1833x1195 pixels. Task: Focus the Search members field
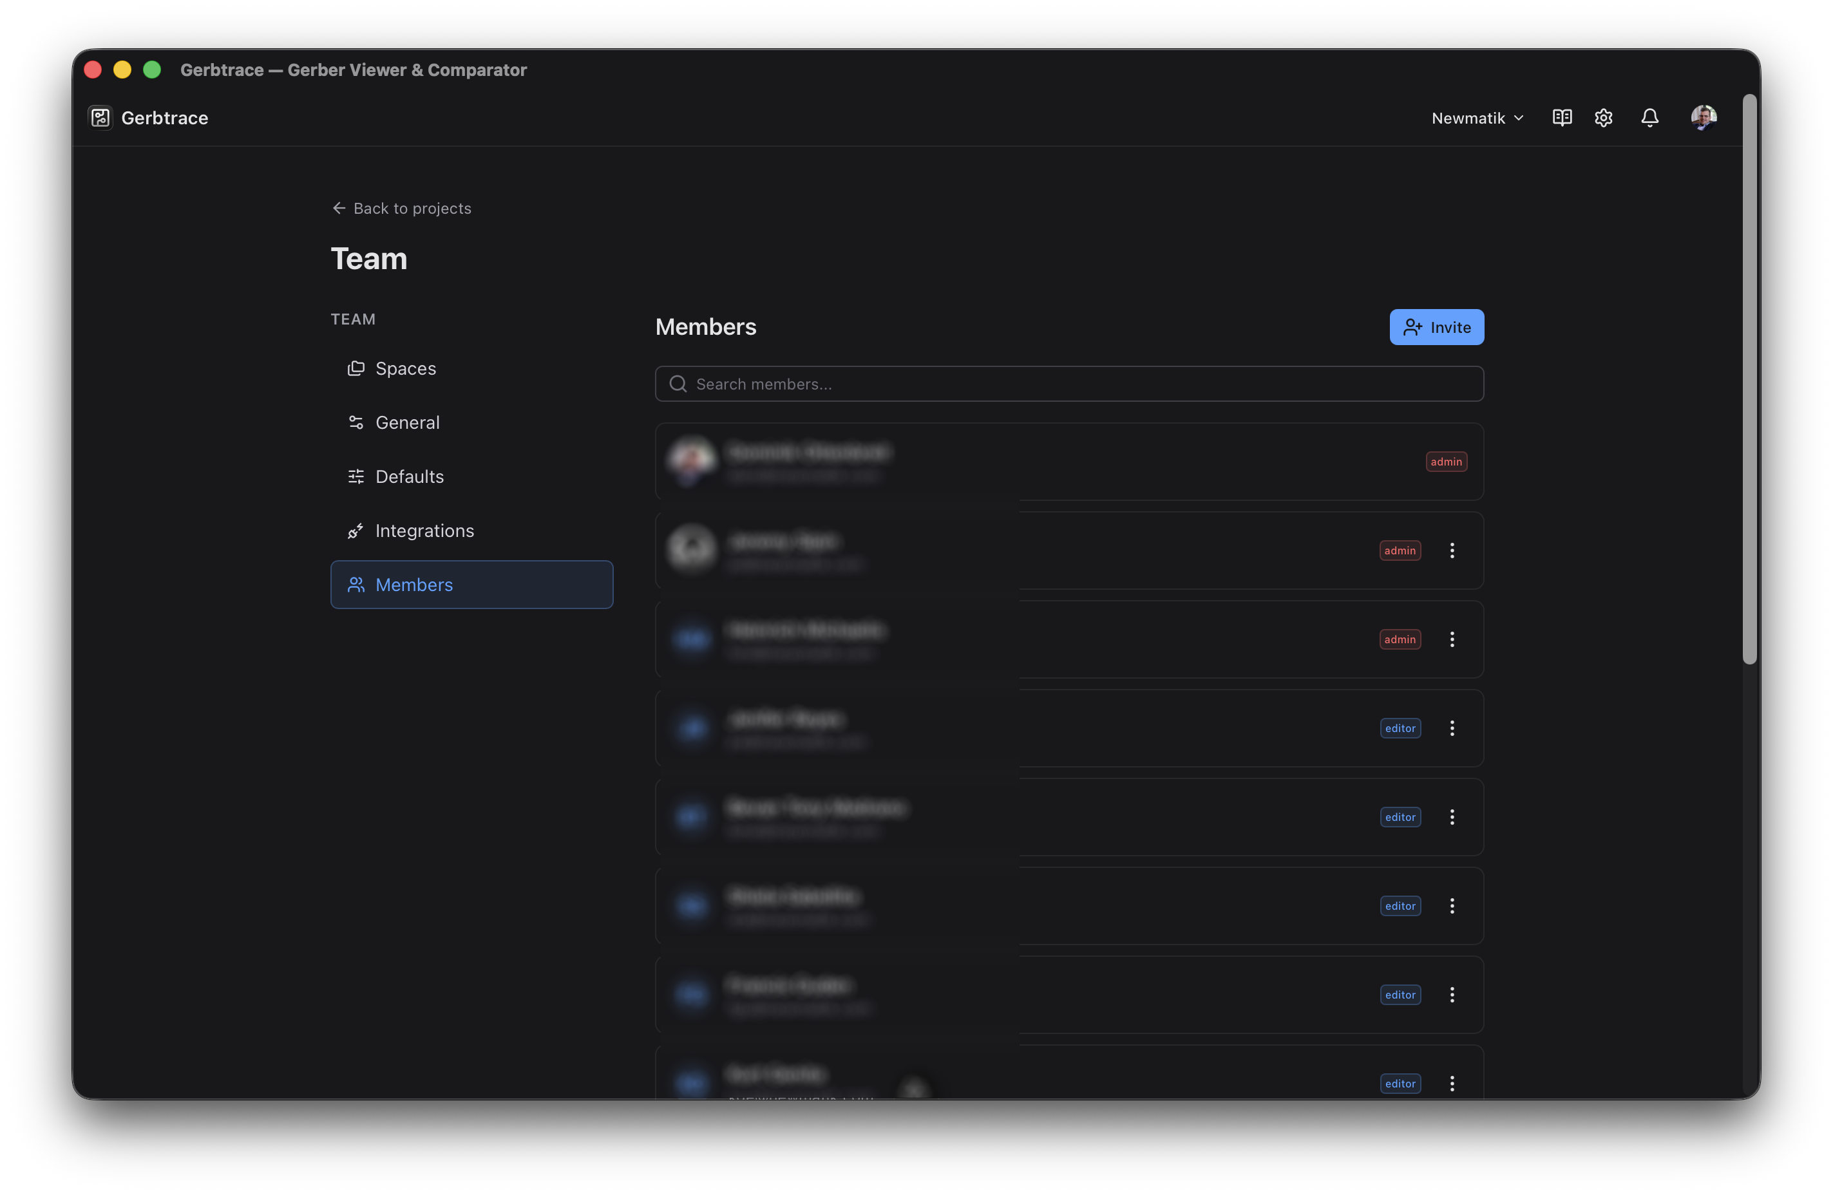[x=1069, y=384]
